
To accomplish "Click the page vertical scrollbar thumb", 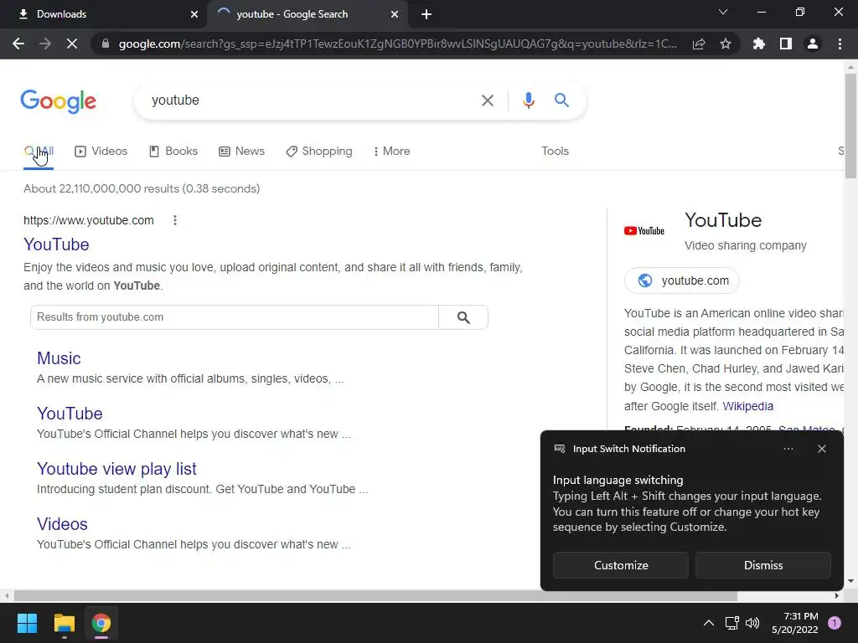I will coord(850,126).
